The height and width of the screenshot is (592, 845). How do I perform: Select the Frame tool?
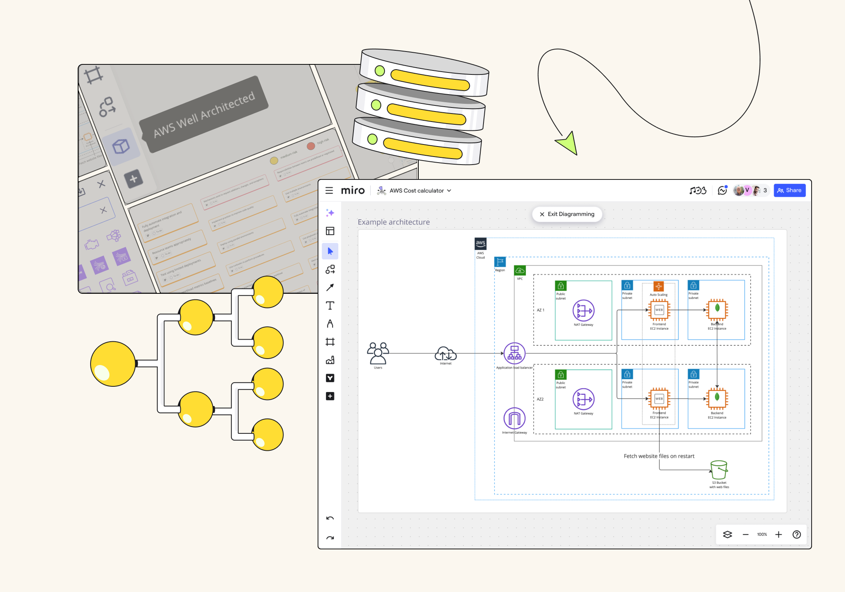[x=330, y=342]
